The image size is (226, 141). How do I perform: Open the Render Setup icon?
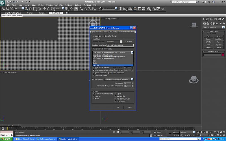(154, 9)
